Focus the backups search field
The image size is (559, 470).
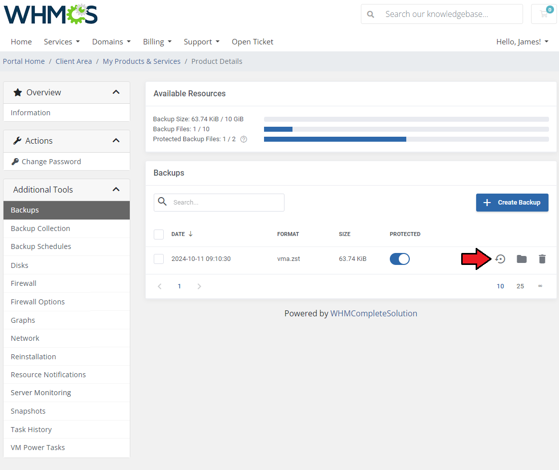coord(219,203)
